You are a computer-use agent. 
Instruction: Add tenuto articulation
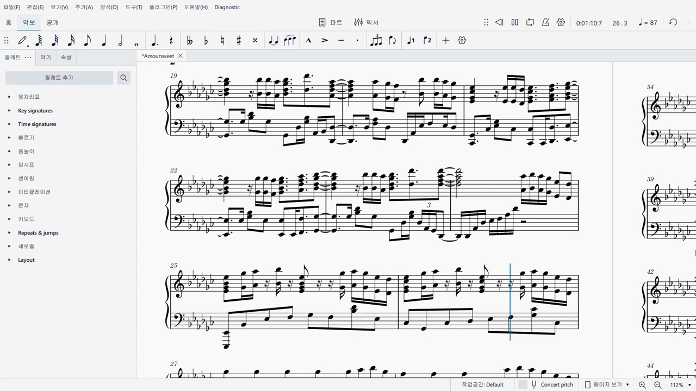(x=341, y=40)
